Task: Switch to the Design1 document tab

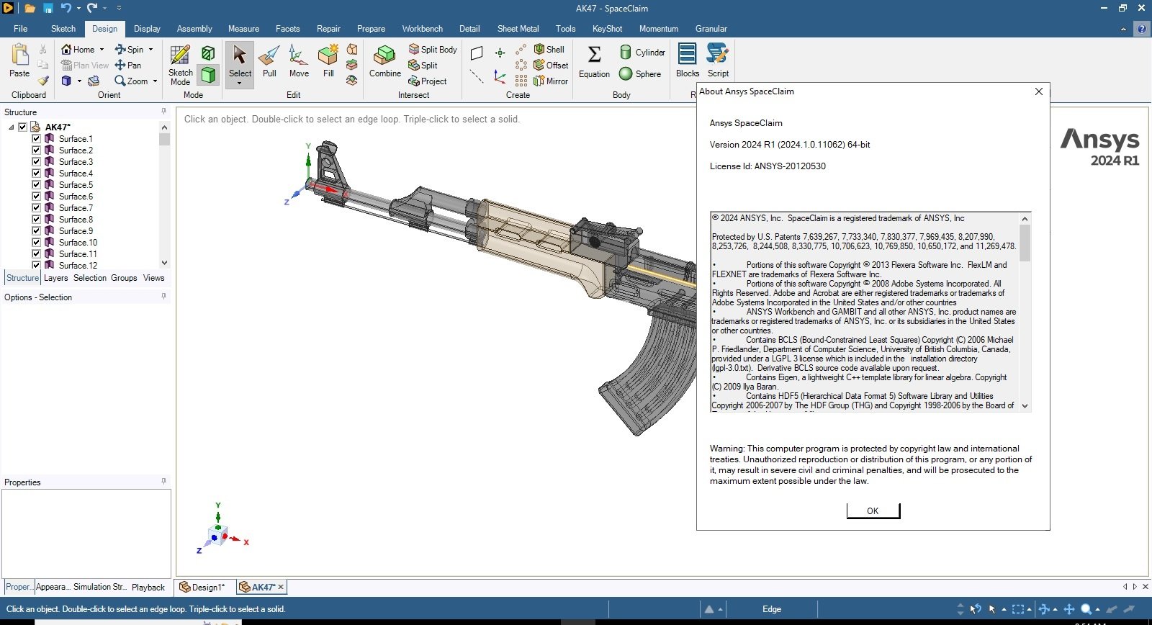Action: [203, 587]
